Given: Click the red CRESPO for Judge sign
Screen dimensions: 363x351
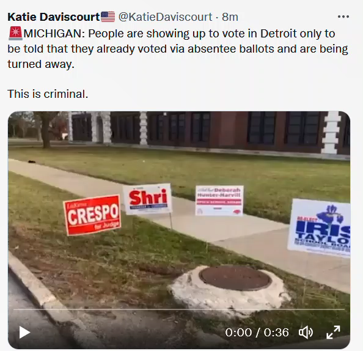Looking at the screenshot, I should click(92, 215).
